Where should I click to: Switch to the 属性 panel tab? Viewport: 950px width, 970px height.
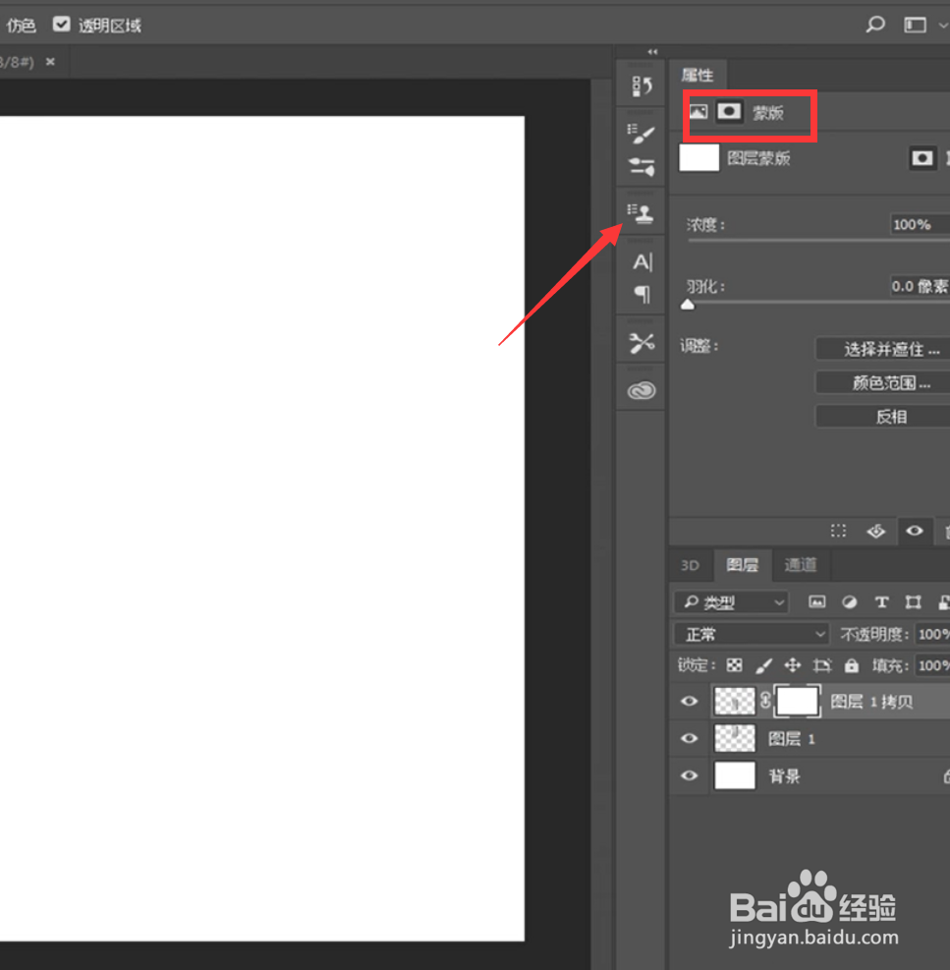pos(698,76)
